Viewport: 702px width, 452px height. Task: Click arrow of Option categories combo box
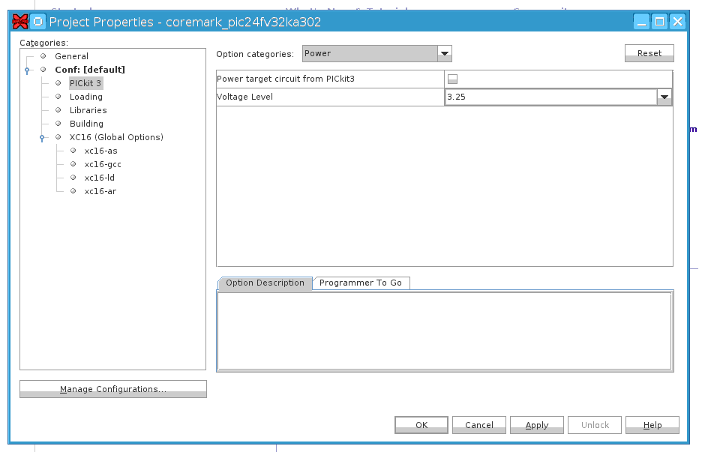(x=445, y=54)
